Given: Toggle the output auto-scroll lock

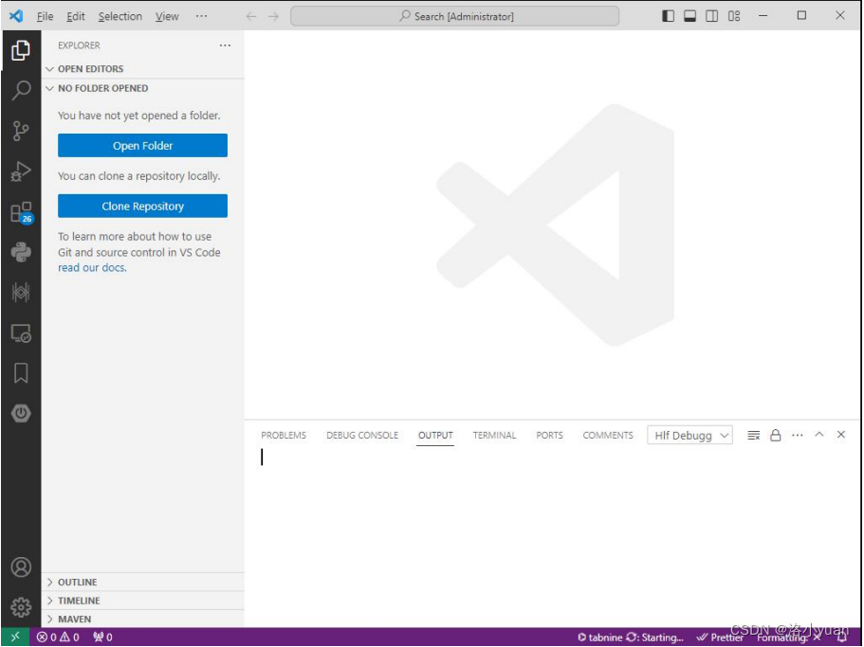Looking at the screenshot, I should [x=775, y=435].
